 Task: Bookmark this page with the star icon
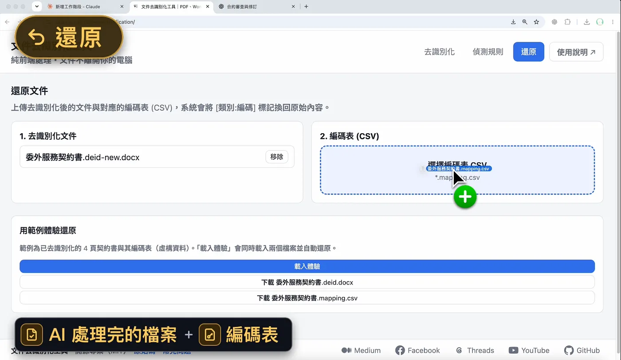(x=536, y=22)
